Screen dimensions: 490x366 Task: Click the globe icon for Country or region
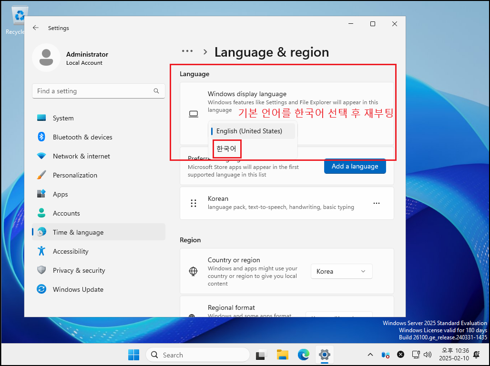pos(194,271)
